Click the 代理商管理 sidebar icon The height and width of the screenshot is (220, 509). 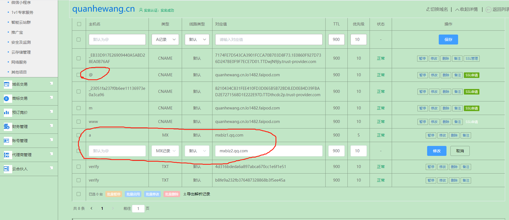pyautogui.click(x=7, y=155)
